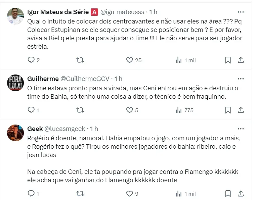Like Guilherme's tweet with 5 likes

pyautogui.click(x=130, y=110)
